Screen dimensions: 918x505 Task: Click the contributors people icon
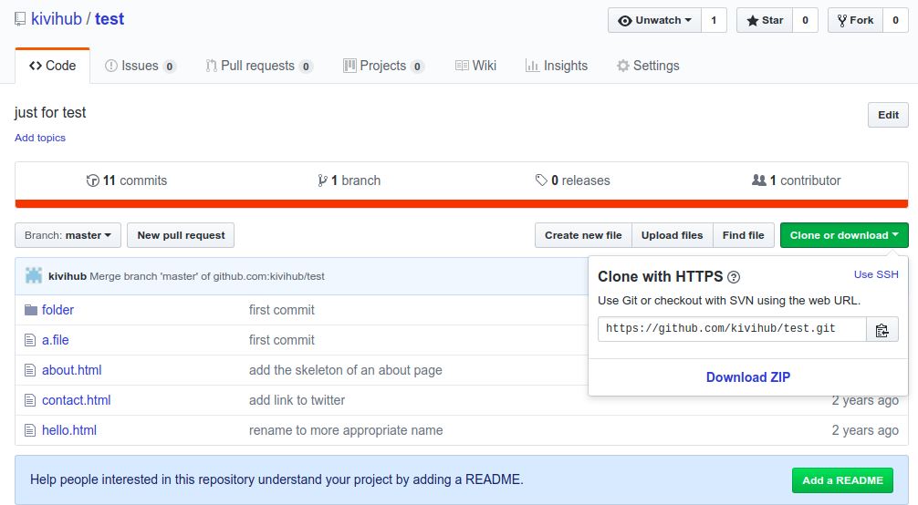tap(758, 180)
